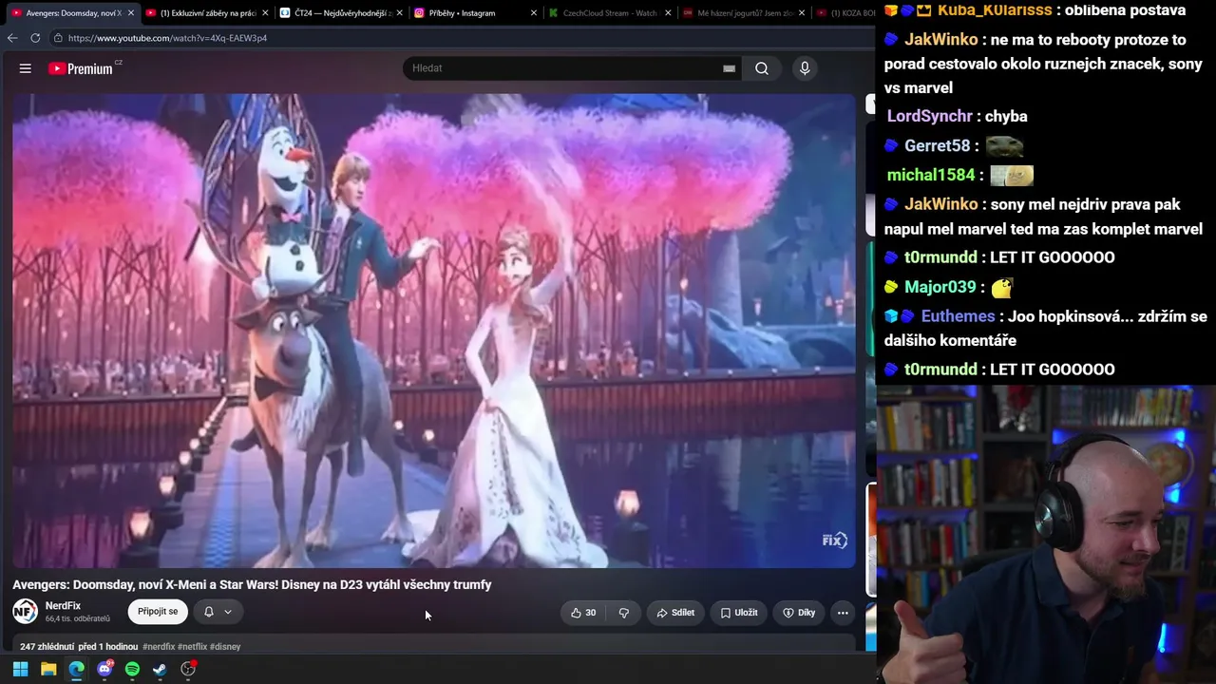Open File Explorer from taskbar

pyautogui.click(x=48, y=669)
